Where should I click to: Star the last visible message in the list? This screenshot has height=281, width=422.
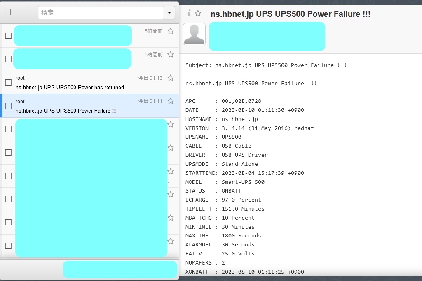click(x=171, y=241)
